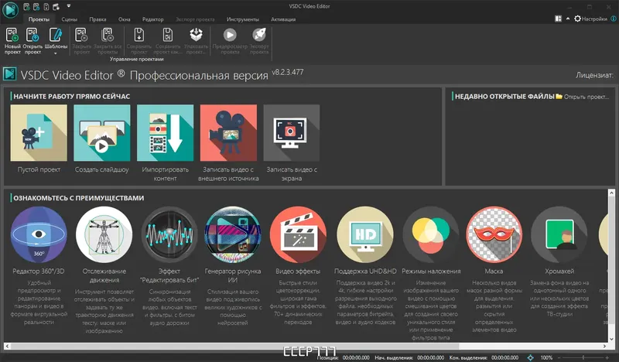
Task: Open Настройки settings
Action: (x=590, y=19)
